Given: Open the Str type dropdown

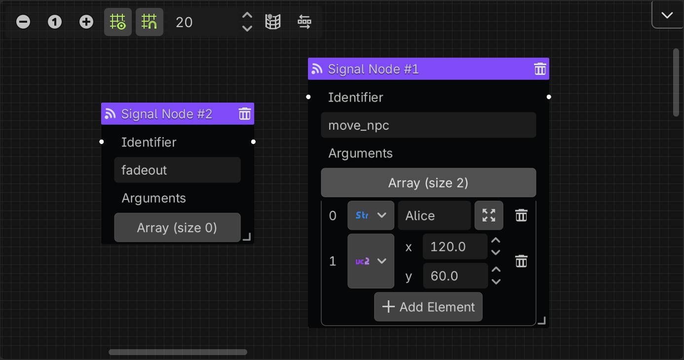Looking at the screenshot, I should point(371,215).
